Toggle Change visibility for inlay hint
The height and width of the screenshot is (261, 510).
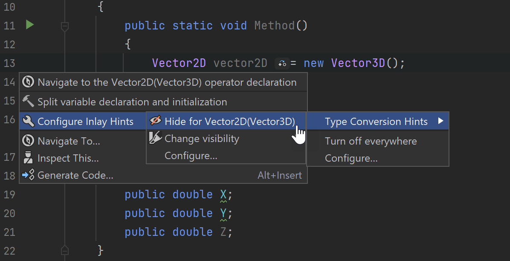[202, 139]
